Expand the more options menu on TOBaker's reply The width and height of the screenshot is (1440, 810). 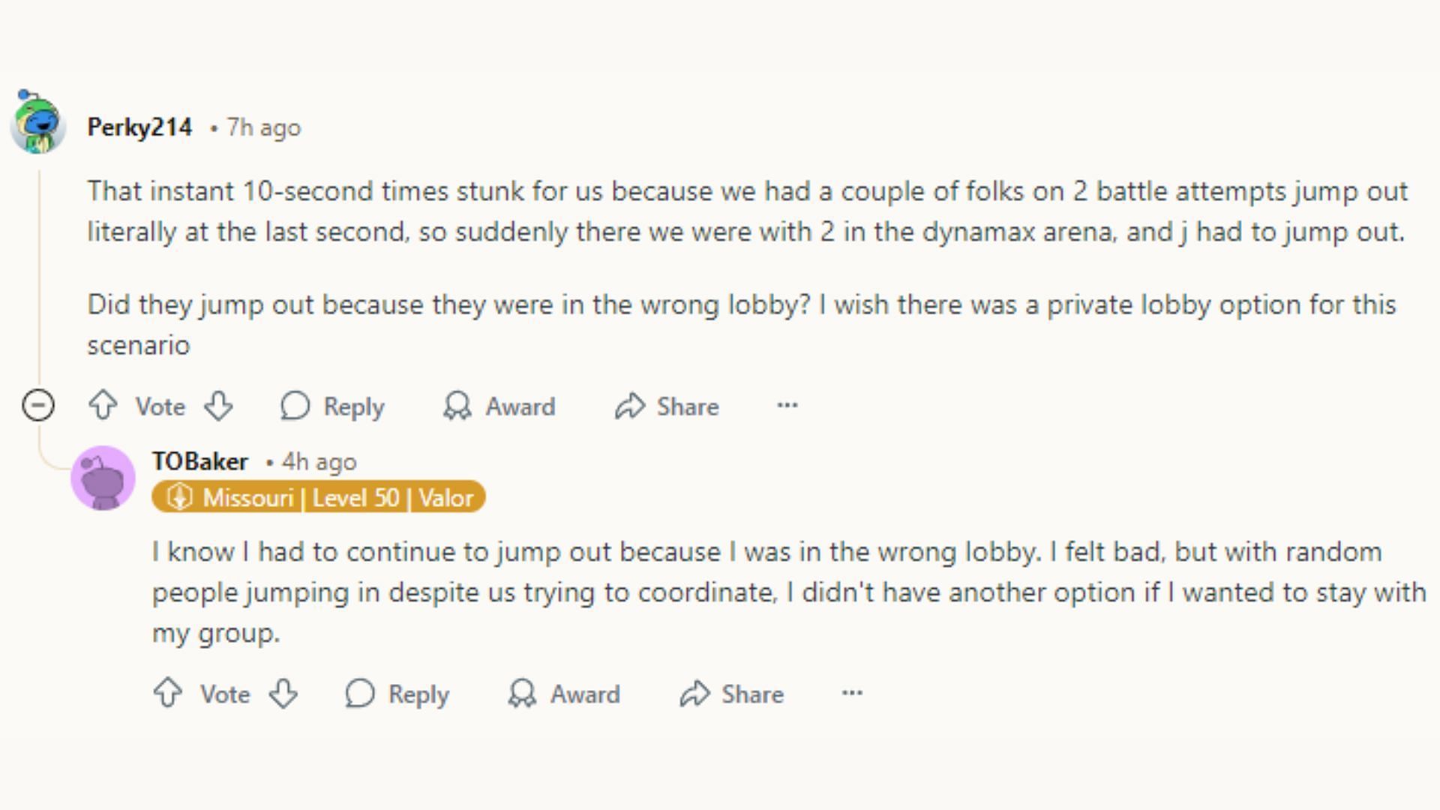point(851,692)
